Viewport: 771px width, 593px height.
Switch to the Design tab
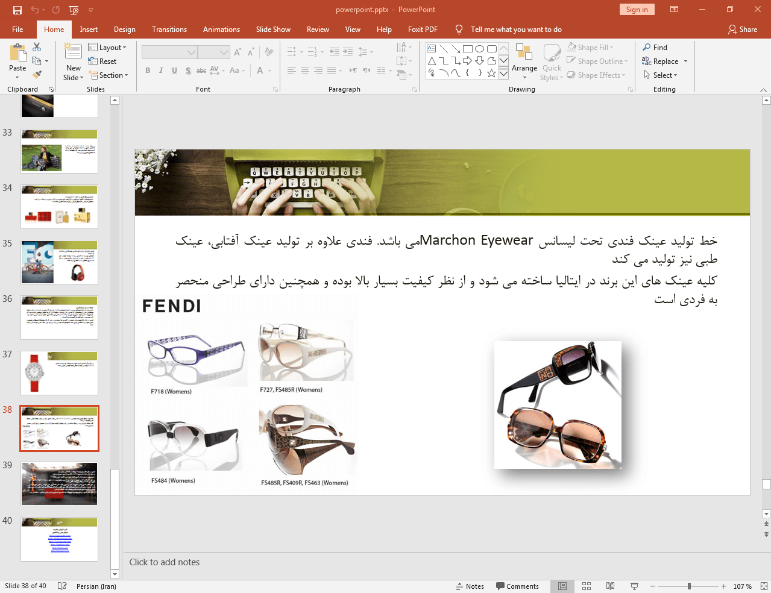pos(125,30)
